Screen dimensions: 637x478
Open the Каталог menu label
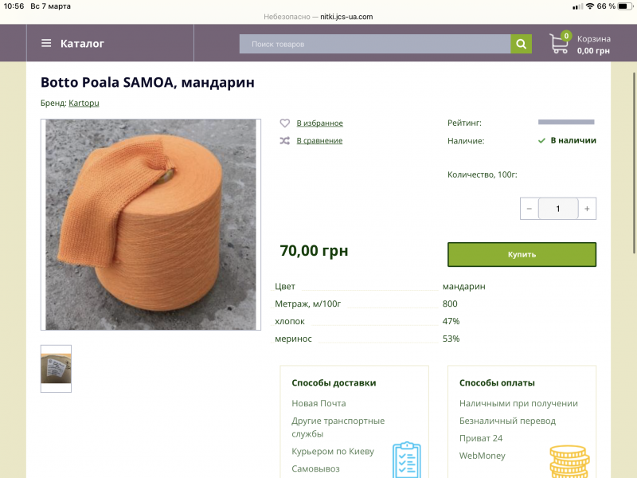coord(83,44)
